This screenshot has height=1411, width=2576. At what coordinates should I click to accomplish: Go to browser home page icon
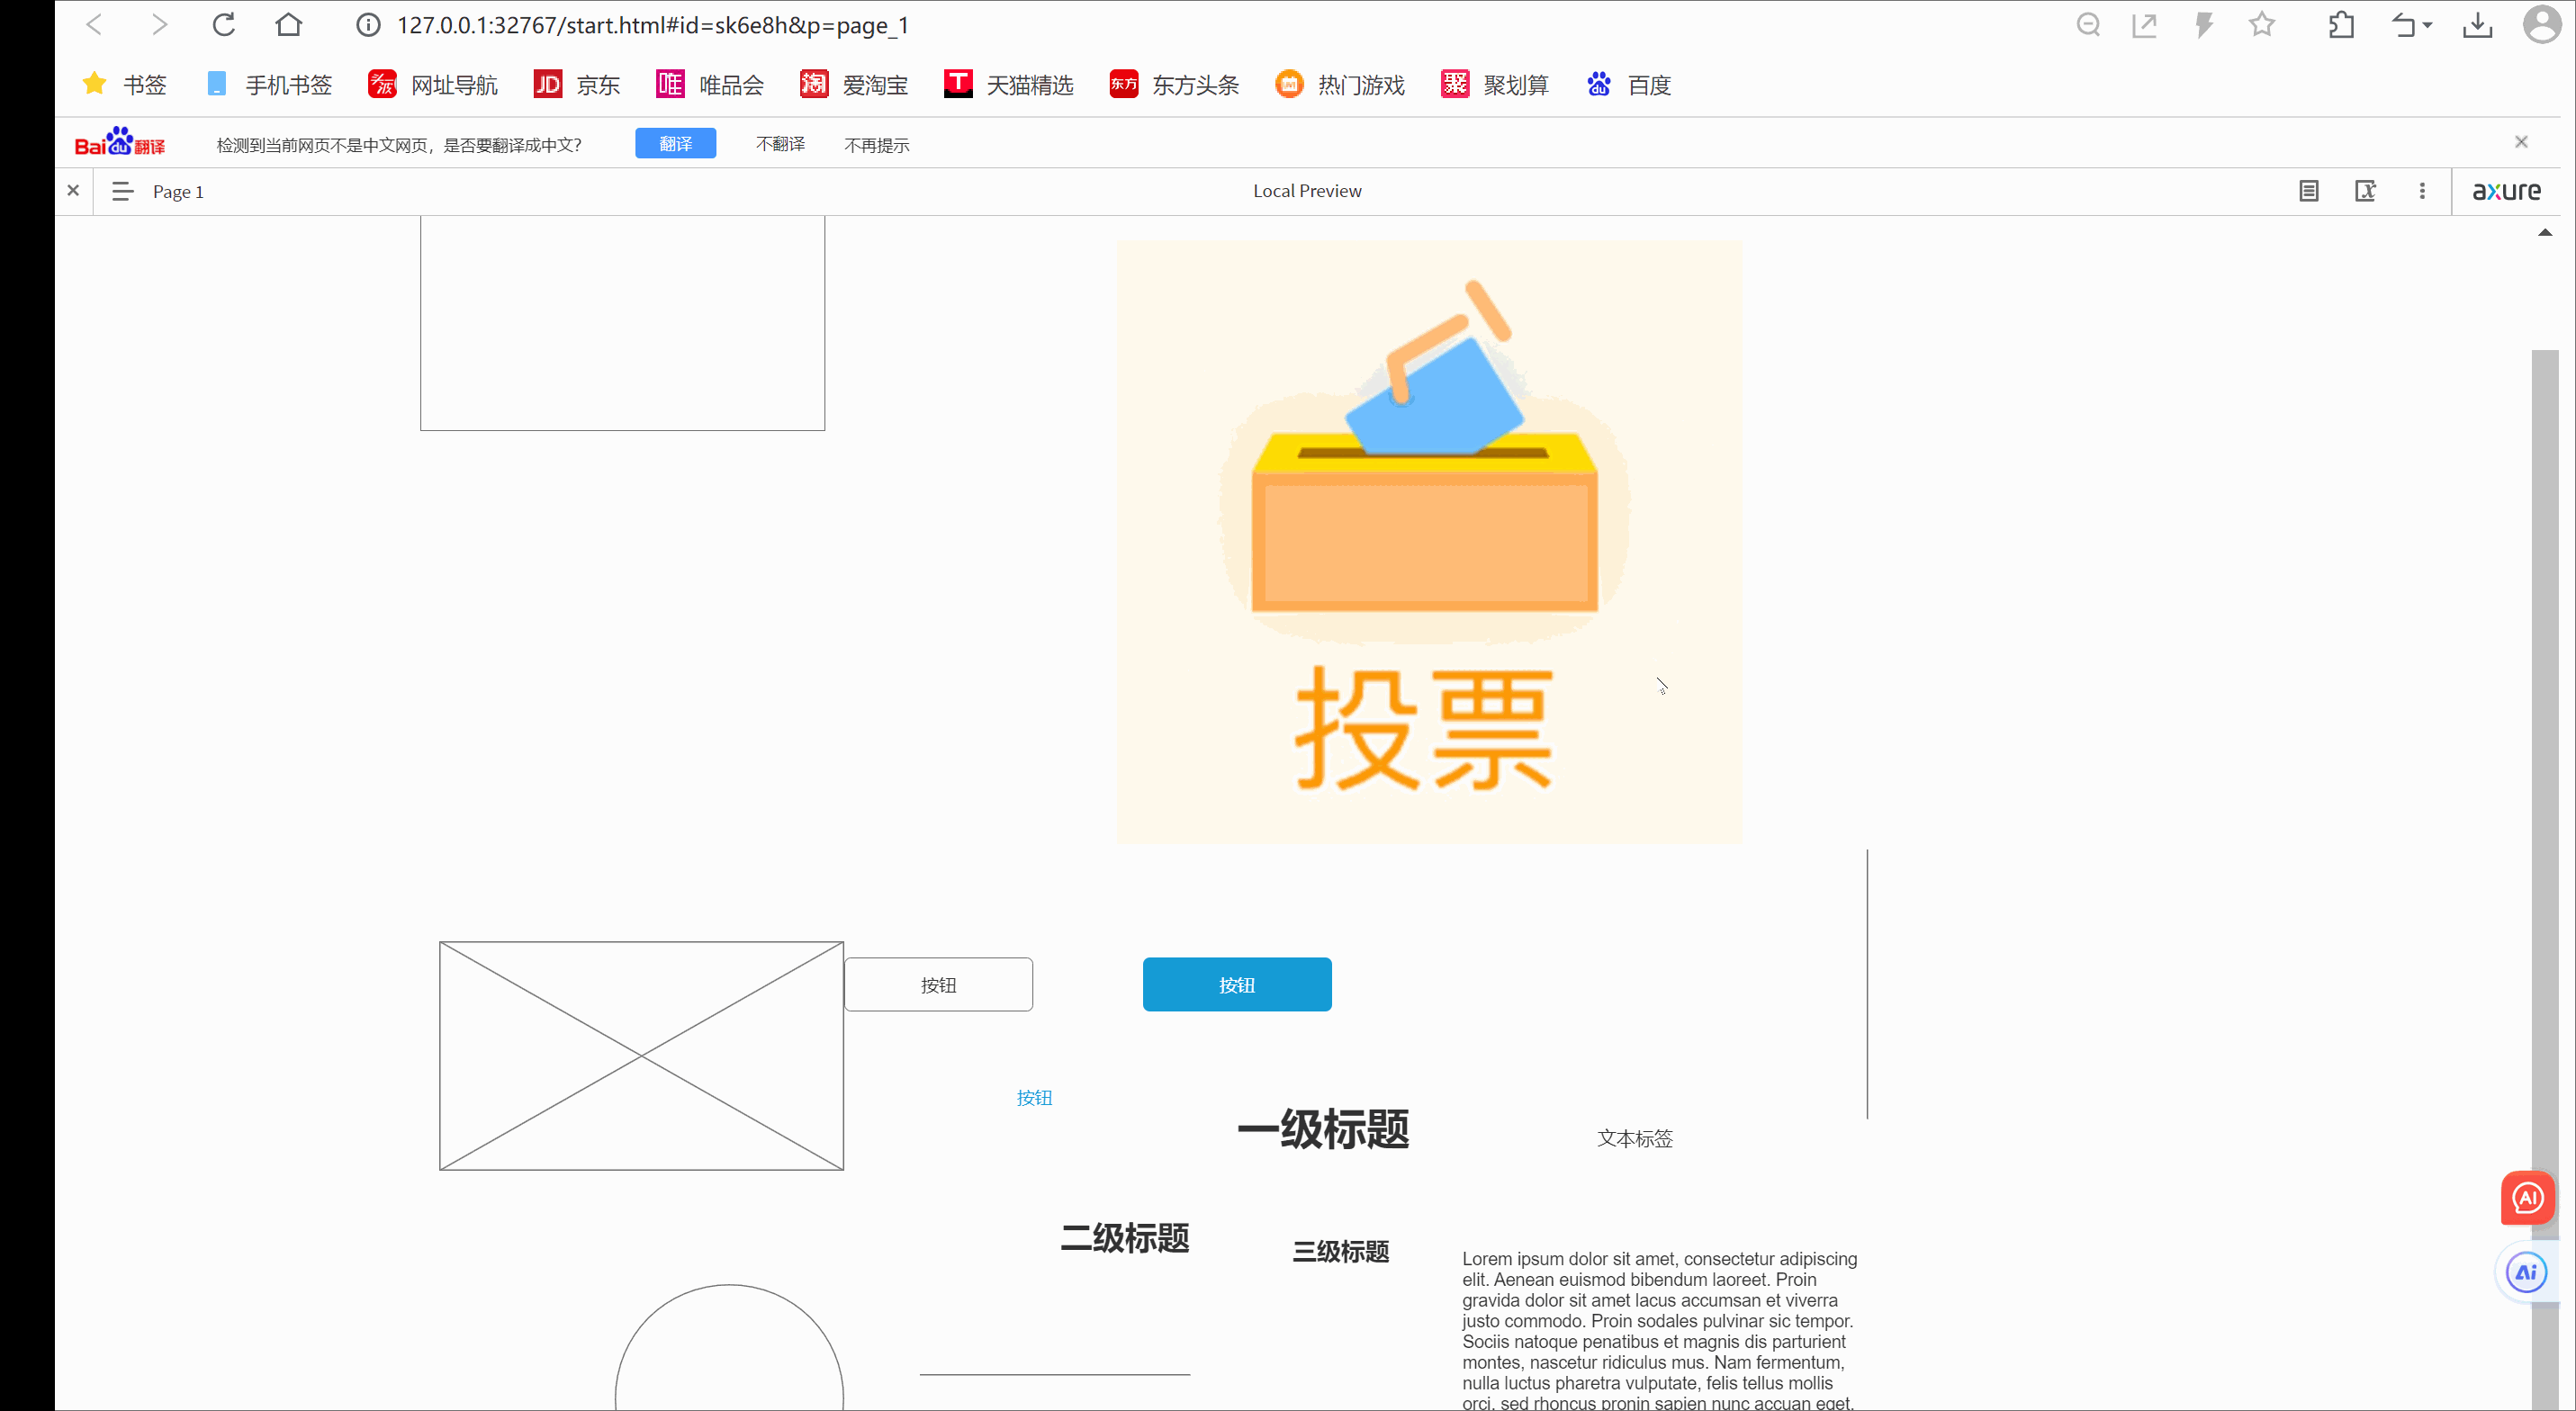289,25
